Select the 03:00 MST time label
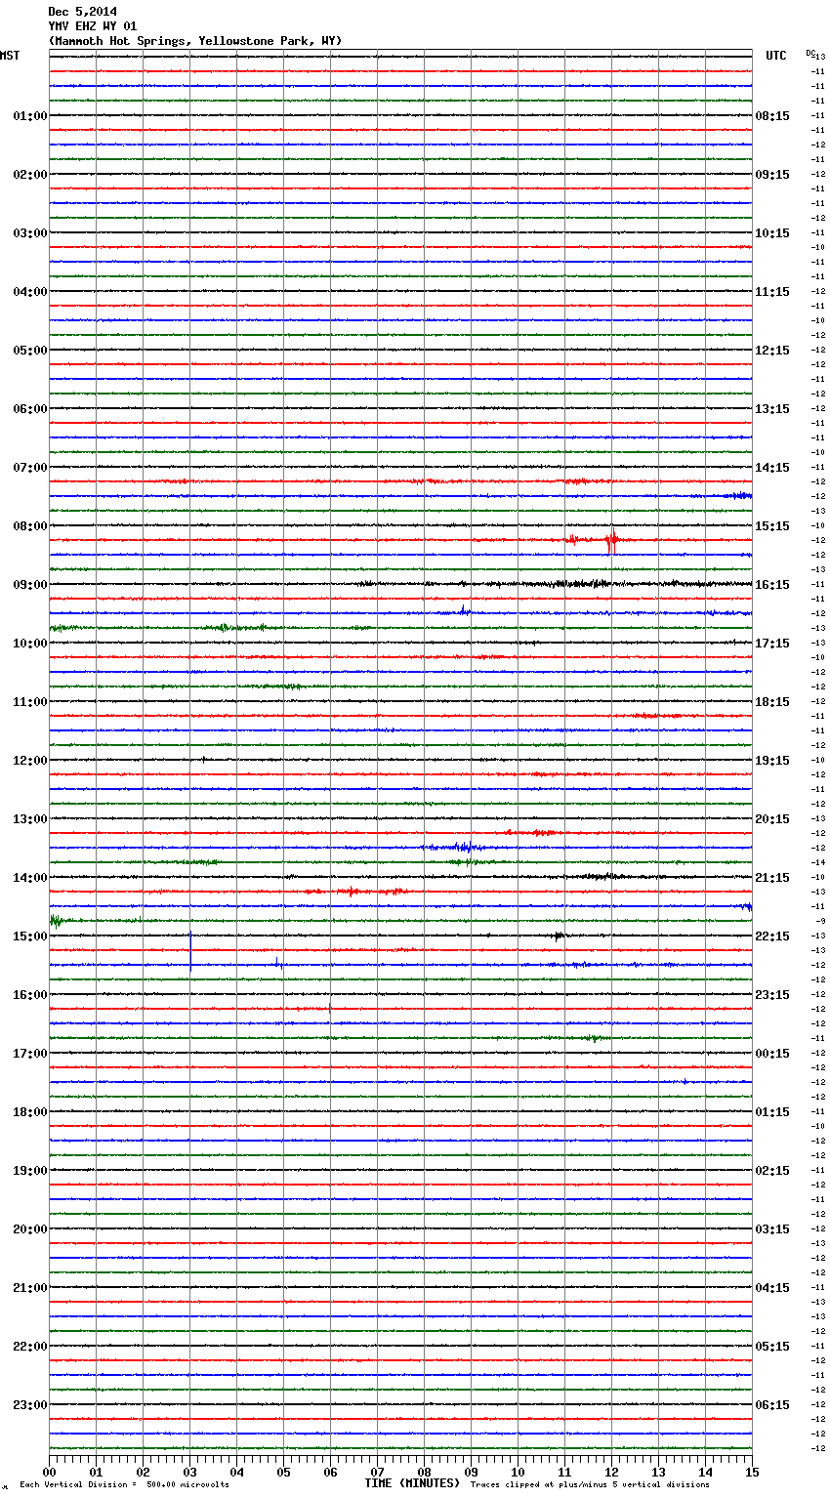 [30, 233]
